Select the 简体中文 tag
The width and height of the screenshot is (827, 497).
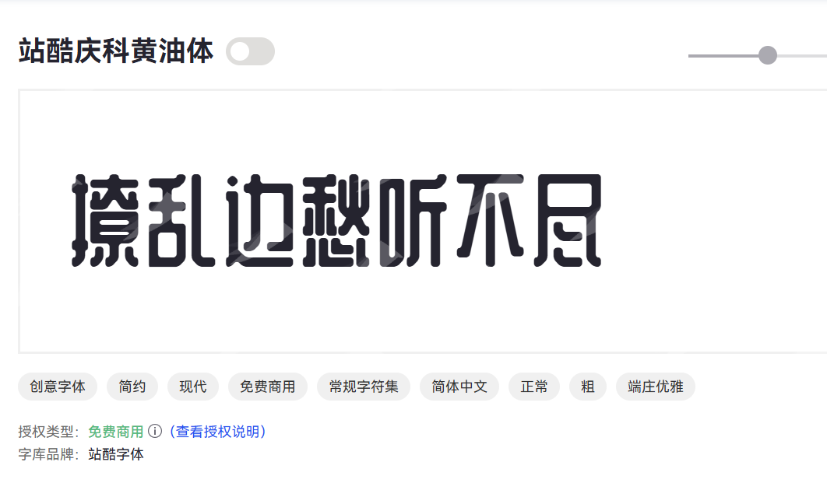coord(459,387)
